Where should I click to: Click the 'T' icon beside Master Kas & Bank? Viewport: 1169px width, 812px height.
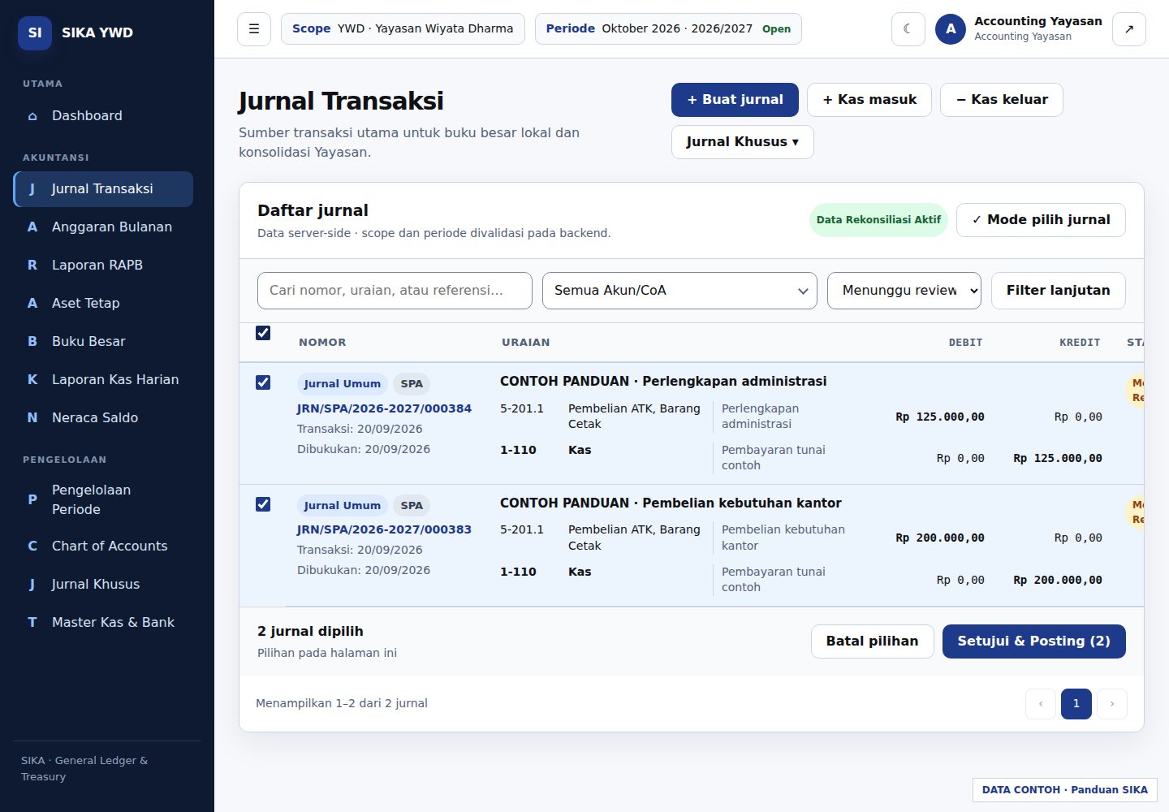[x=32, y=622]
